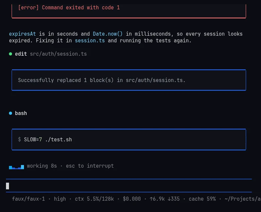This screenshot has height=212, width=261.
Task: Click the "[error] Command exited with code 1" message
Action: [69, 8]
